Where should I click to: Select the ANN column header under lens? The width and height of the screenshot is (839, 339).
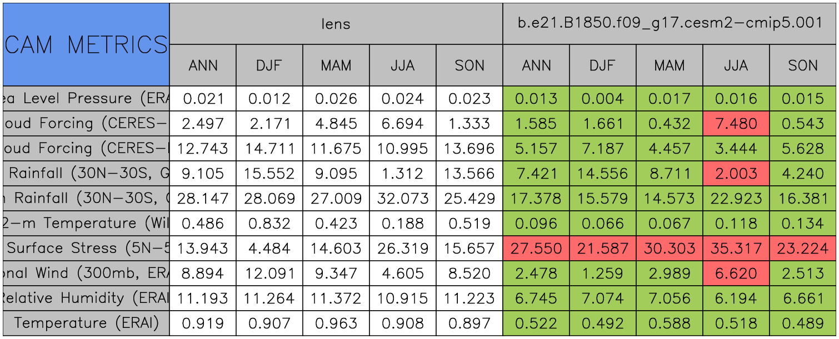(x=203, y=65)
